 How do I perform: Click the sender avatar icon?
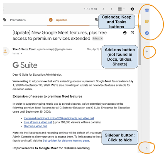click(5, 52)
